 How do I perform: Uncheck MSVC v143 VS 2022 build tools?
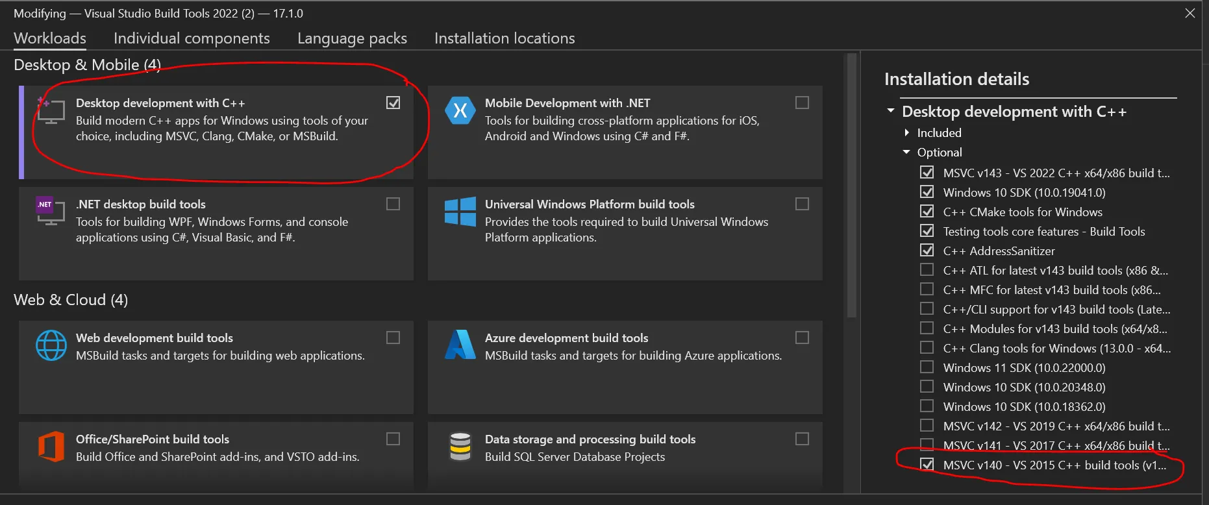(x=927, y=173)
